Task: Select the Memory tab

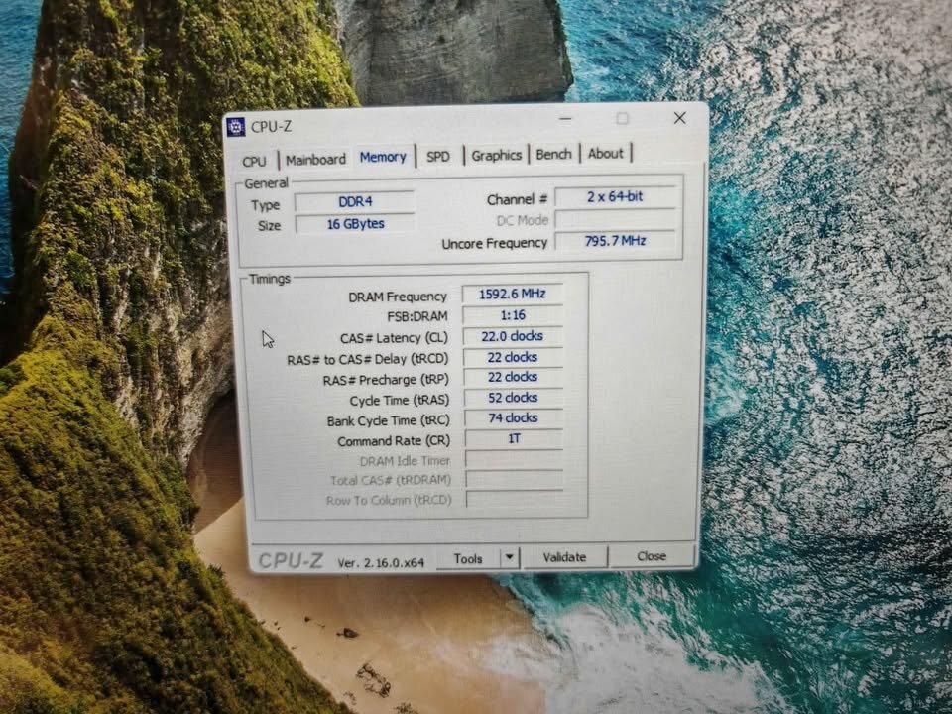Action: point(383,158)
